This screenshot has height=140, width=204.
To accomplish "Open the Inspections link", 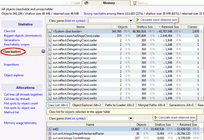I will coord(11,64).
